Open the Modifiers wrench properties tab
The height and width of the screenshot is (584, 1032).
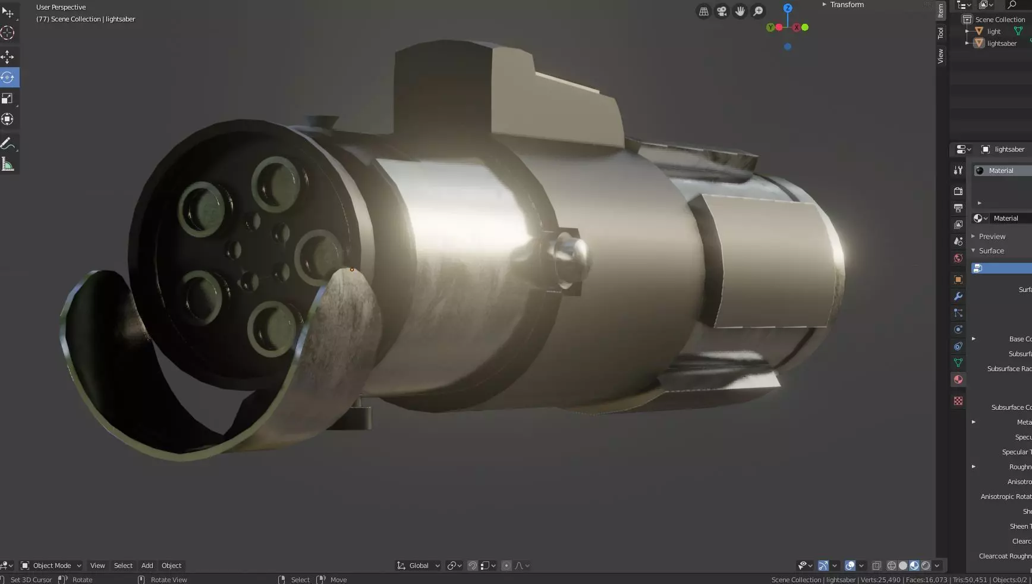pos(958,296)
